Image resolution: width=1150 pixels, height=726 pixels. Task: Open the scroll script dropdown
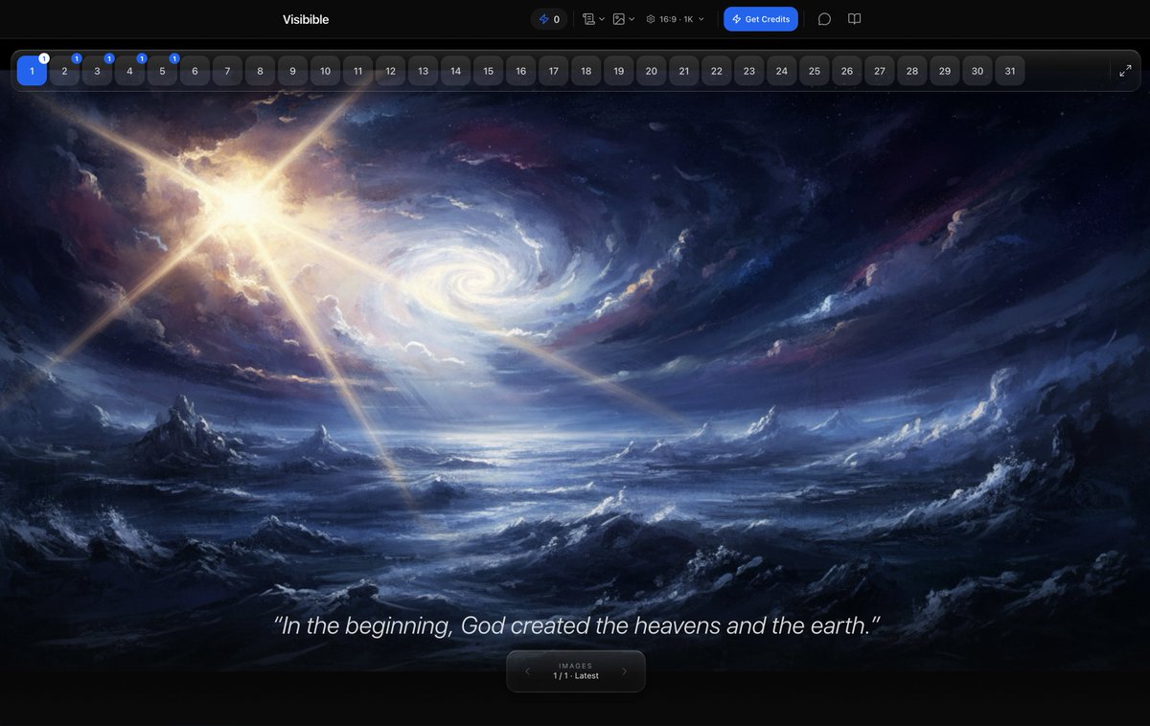593,19
